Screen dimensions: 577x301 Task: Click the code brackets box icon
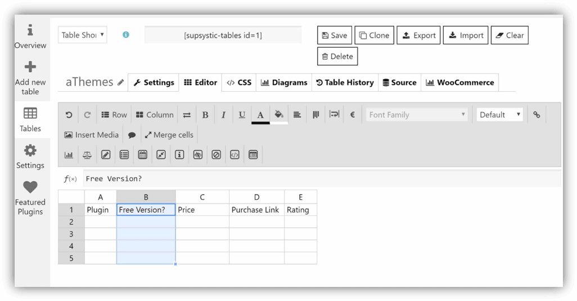pos(235,155)
